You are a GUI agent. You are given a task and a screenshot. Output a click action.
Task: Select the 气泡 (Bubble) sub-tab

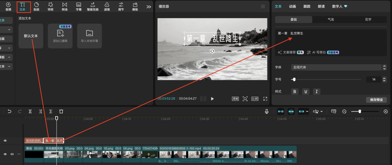click(x=331, y=20)
